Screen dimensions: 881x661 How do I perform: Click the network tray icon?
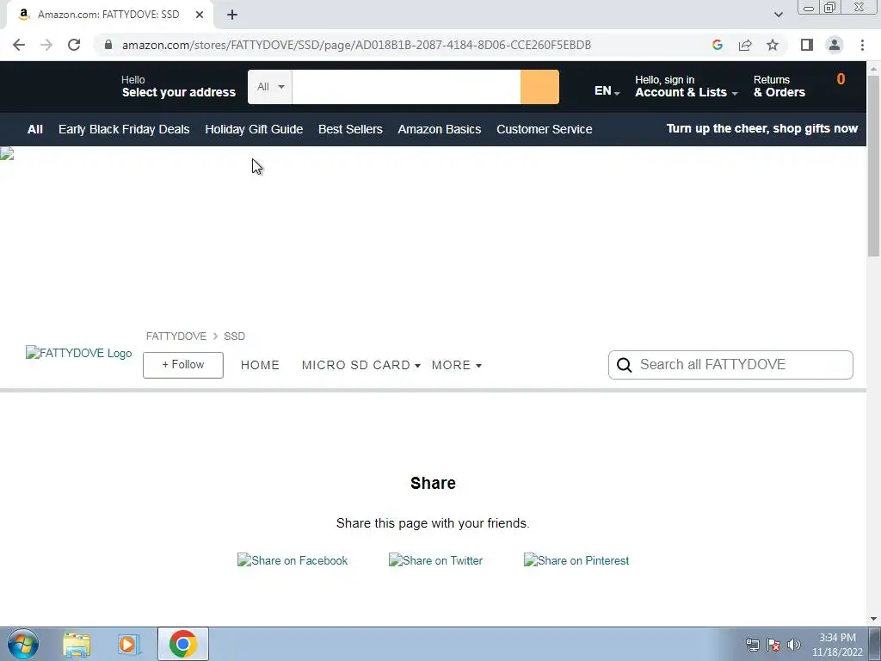(752, 645)
